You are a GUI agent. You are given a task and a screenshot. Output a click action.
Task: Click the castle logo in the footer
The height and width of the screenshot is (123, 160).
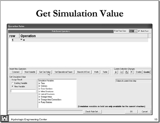pyautogui.click(x=5, y=118)
